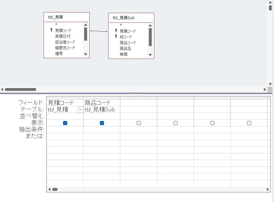The width and height of the screenshot is (274, 202).
Task: Click the left arrow of the top pane scrollbar
Action: [x=2, y=90]
